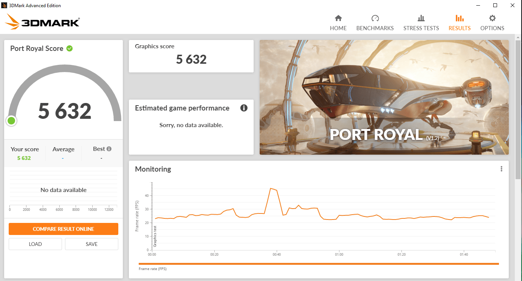522x281 pixels.
Task: Click the 3DMark app icon in the title bar
Action: (x=5, y=5)
